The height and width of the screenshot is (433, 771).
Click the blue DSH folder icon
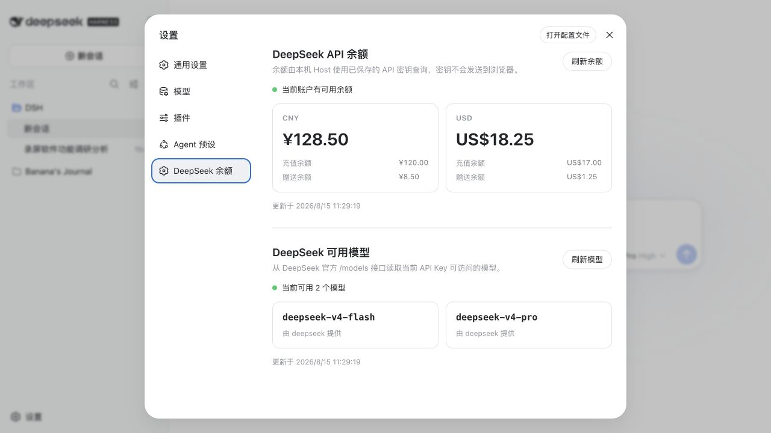17,108
